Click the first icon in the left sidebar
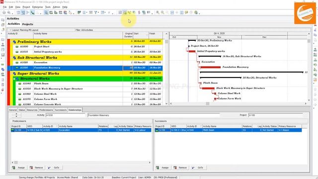The width and height of the screenshot is (318, 179). coord(2,20)
